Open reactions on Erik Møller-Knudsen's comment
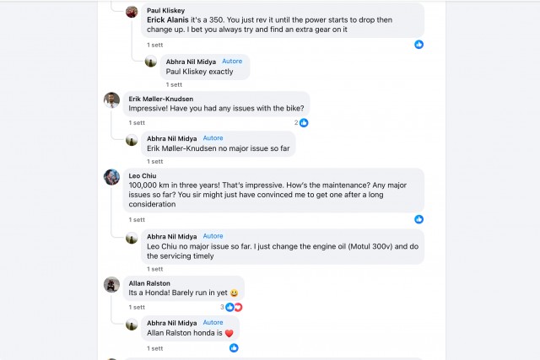540x360 pixels. click(301, 122)
